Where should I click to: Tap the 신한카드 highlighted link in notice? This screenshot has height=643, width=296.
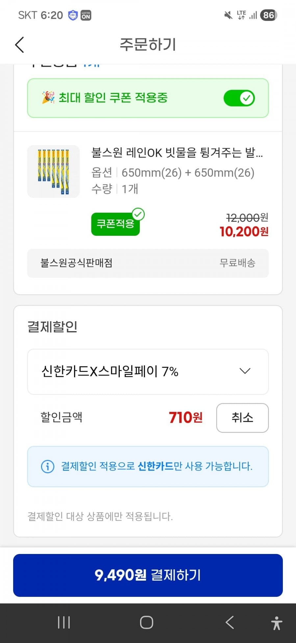[155, 466]
